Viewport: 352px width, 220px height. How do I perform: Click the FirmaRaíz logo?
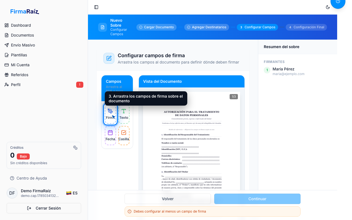[25, 12]
